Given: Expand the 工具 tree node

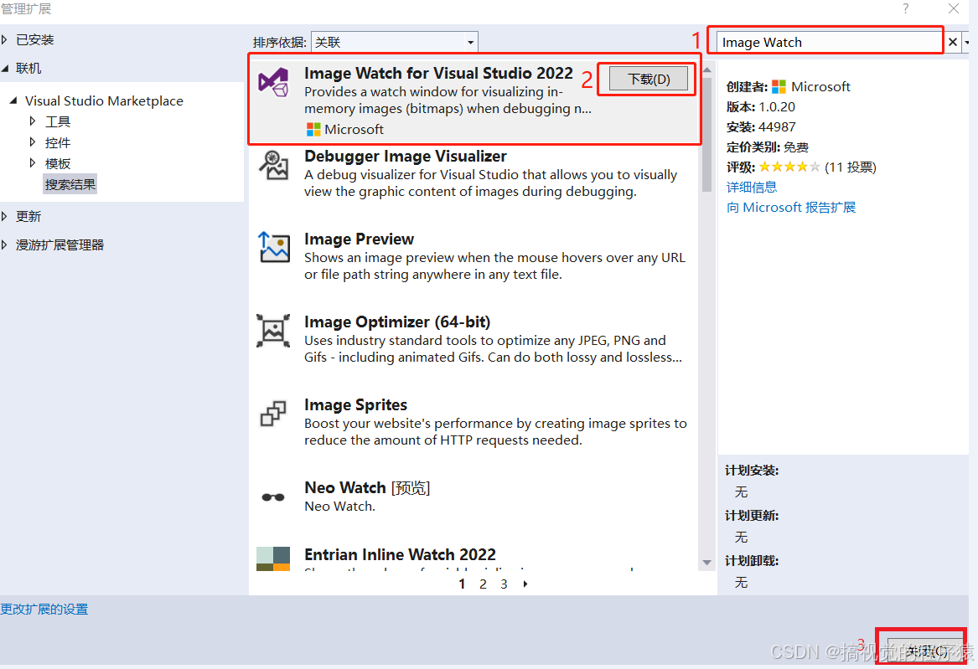Looking at the screenshot, I should click(33, 121).
